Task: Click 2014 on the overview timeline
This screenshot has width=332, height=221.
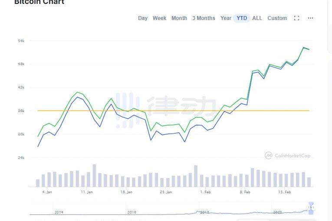Action: pos(59,212)
